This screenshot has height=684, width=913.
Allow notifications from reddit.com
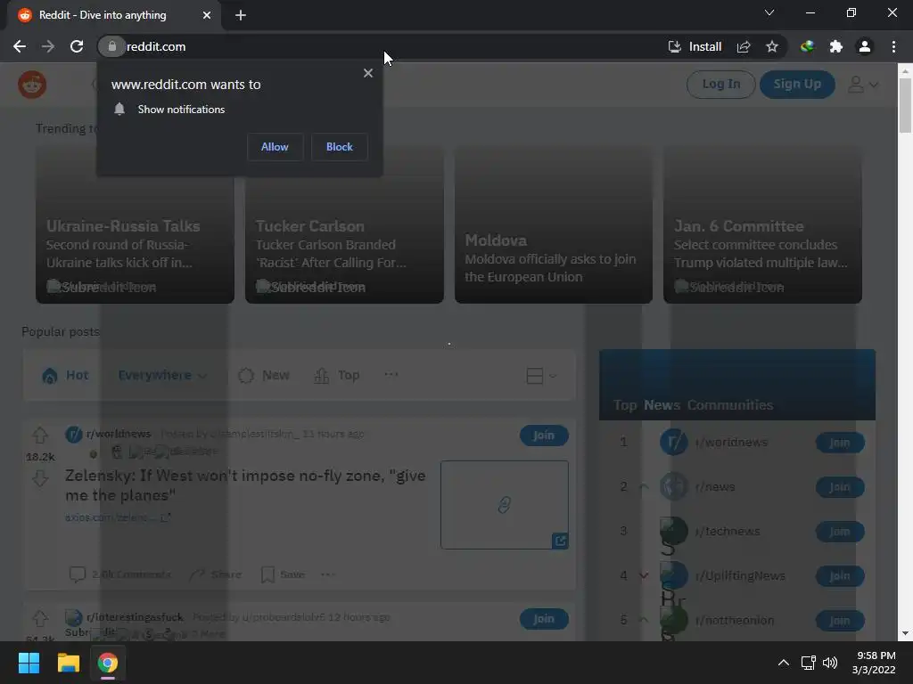coord(275,147)
